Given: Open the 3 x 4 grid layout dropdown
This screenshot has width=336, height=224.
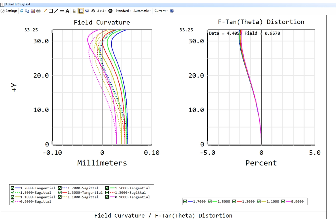Looking at the screenshot, I should coord(101,11).
